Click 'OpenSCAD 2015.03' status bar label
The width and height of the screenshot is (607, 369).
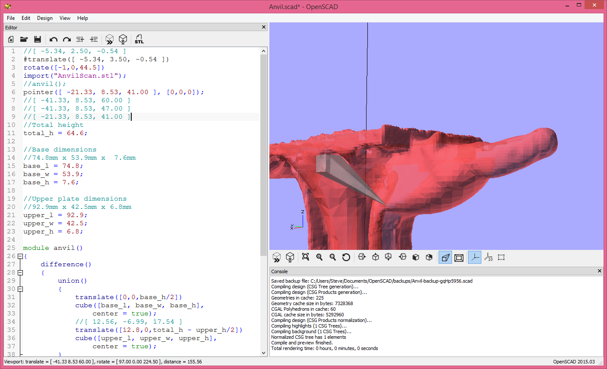(574, 362)
